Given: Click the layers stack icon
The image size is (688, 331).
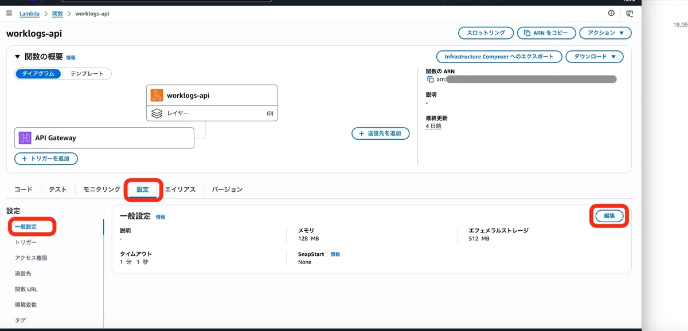Looking at the screenshot, I should (x=157, y=113).
